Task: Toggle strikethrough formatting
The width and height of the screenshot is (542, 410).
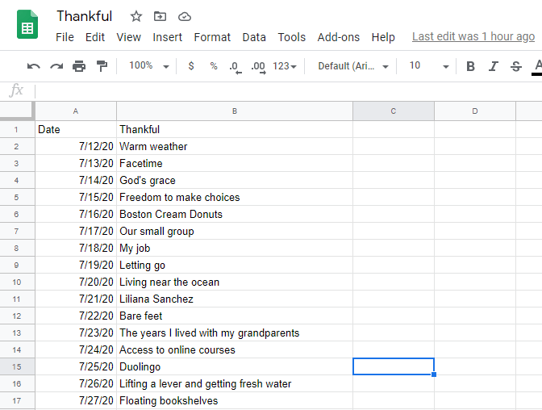Action: click(516, 66)
